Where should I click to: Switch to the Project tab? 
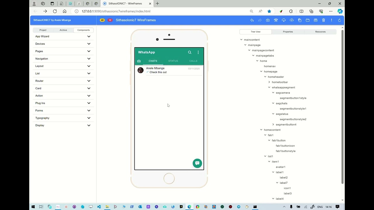tap(43, 30)
